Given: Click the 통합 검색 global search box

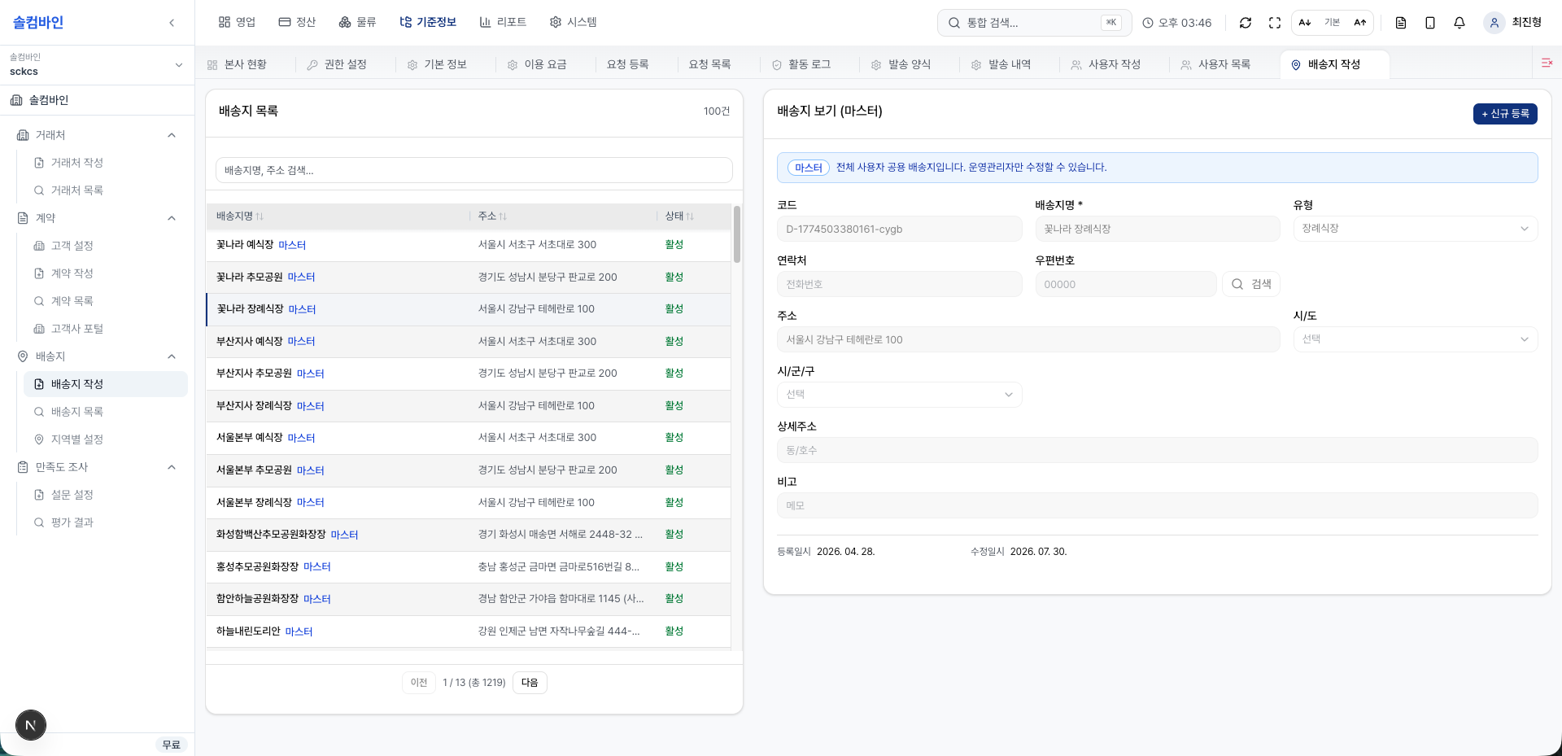Looking at the screenshot, I should [1034, 23].
